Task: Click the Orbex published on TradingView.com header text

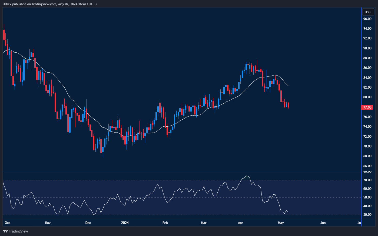Action: (49, 4)
